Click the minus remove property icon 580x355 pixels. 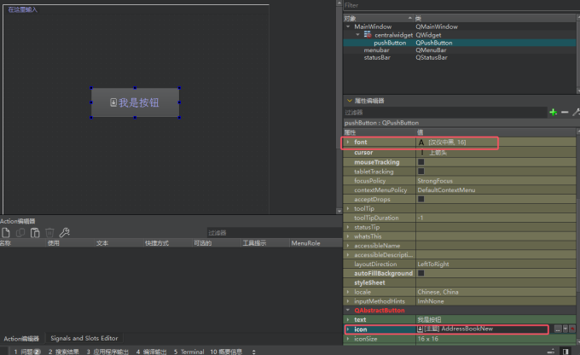point(565,112)
